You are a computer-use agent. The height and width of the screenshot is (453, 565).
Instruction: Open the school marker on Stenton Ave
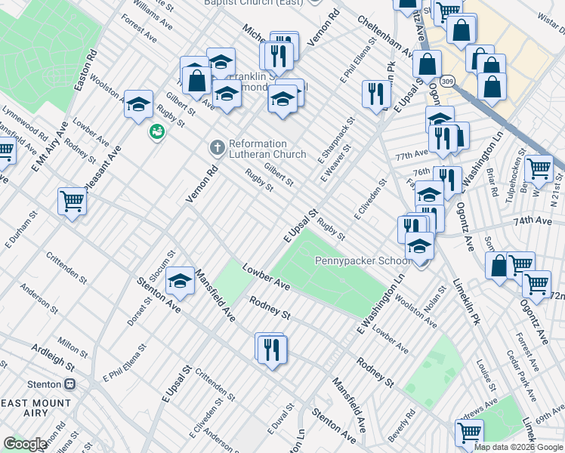[181, 282]
